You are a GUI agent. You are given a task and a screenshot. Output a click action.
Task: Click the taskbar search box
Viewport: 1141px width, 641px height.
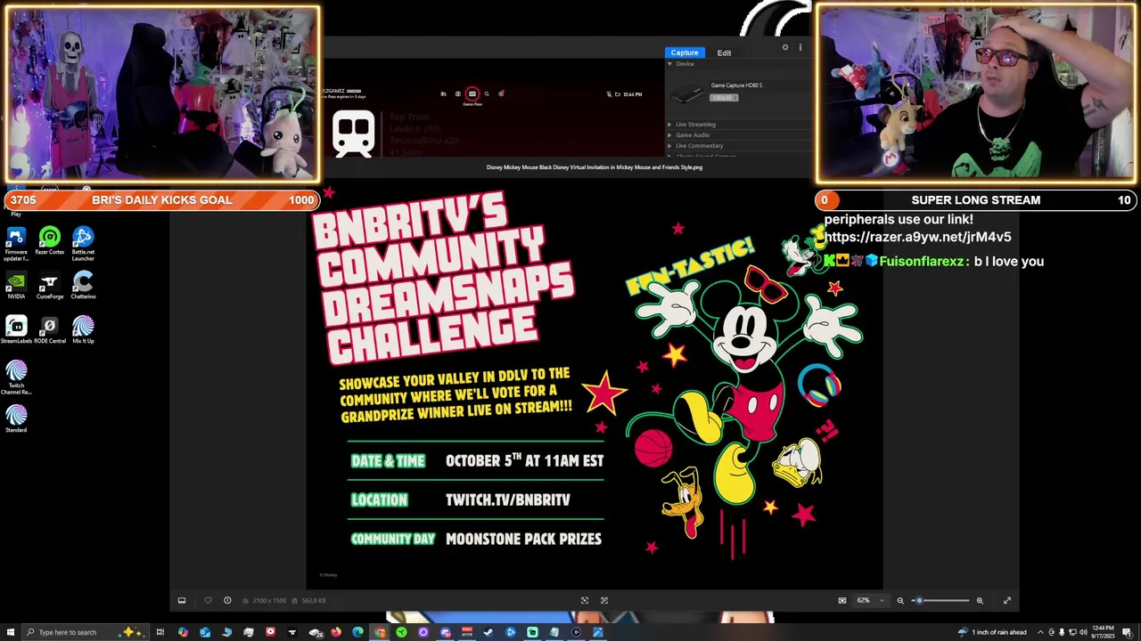point(85,632)
